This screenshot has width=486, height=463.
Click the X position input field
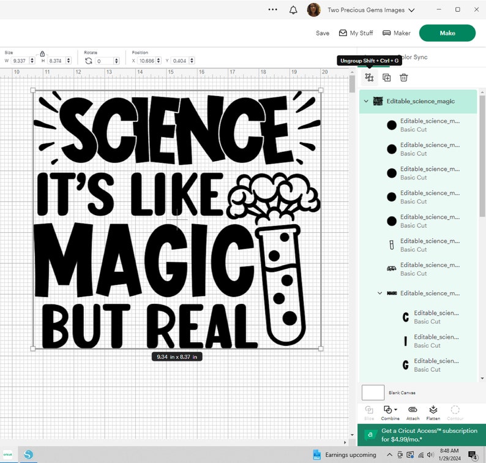click(147, 61)
